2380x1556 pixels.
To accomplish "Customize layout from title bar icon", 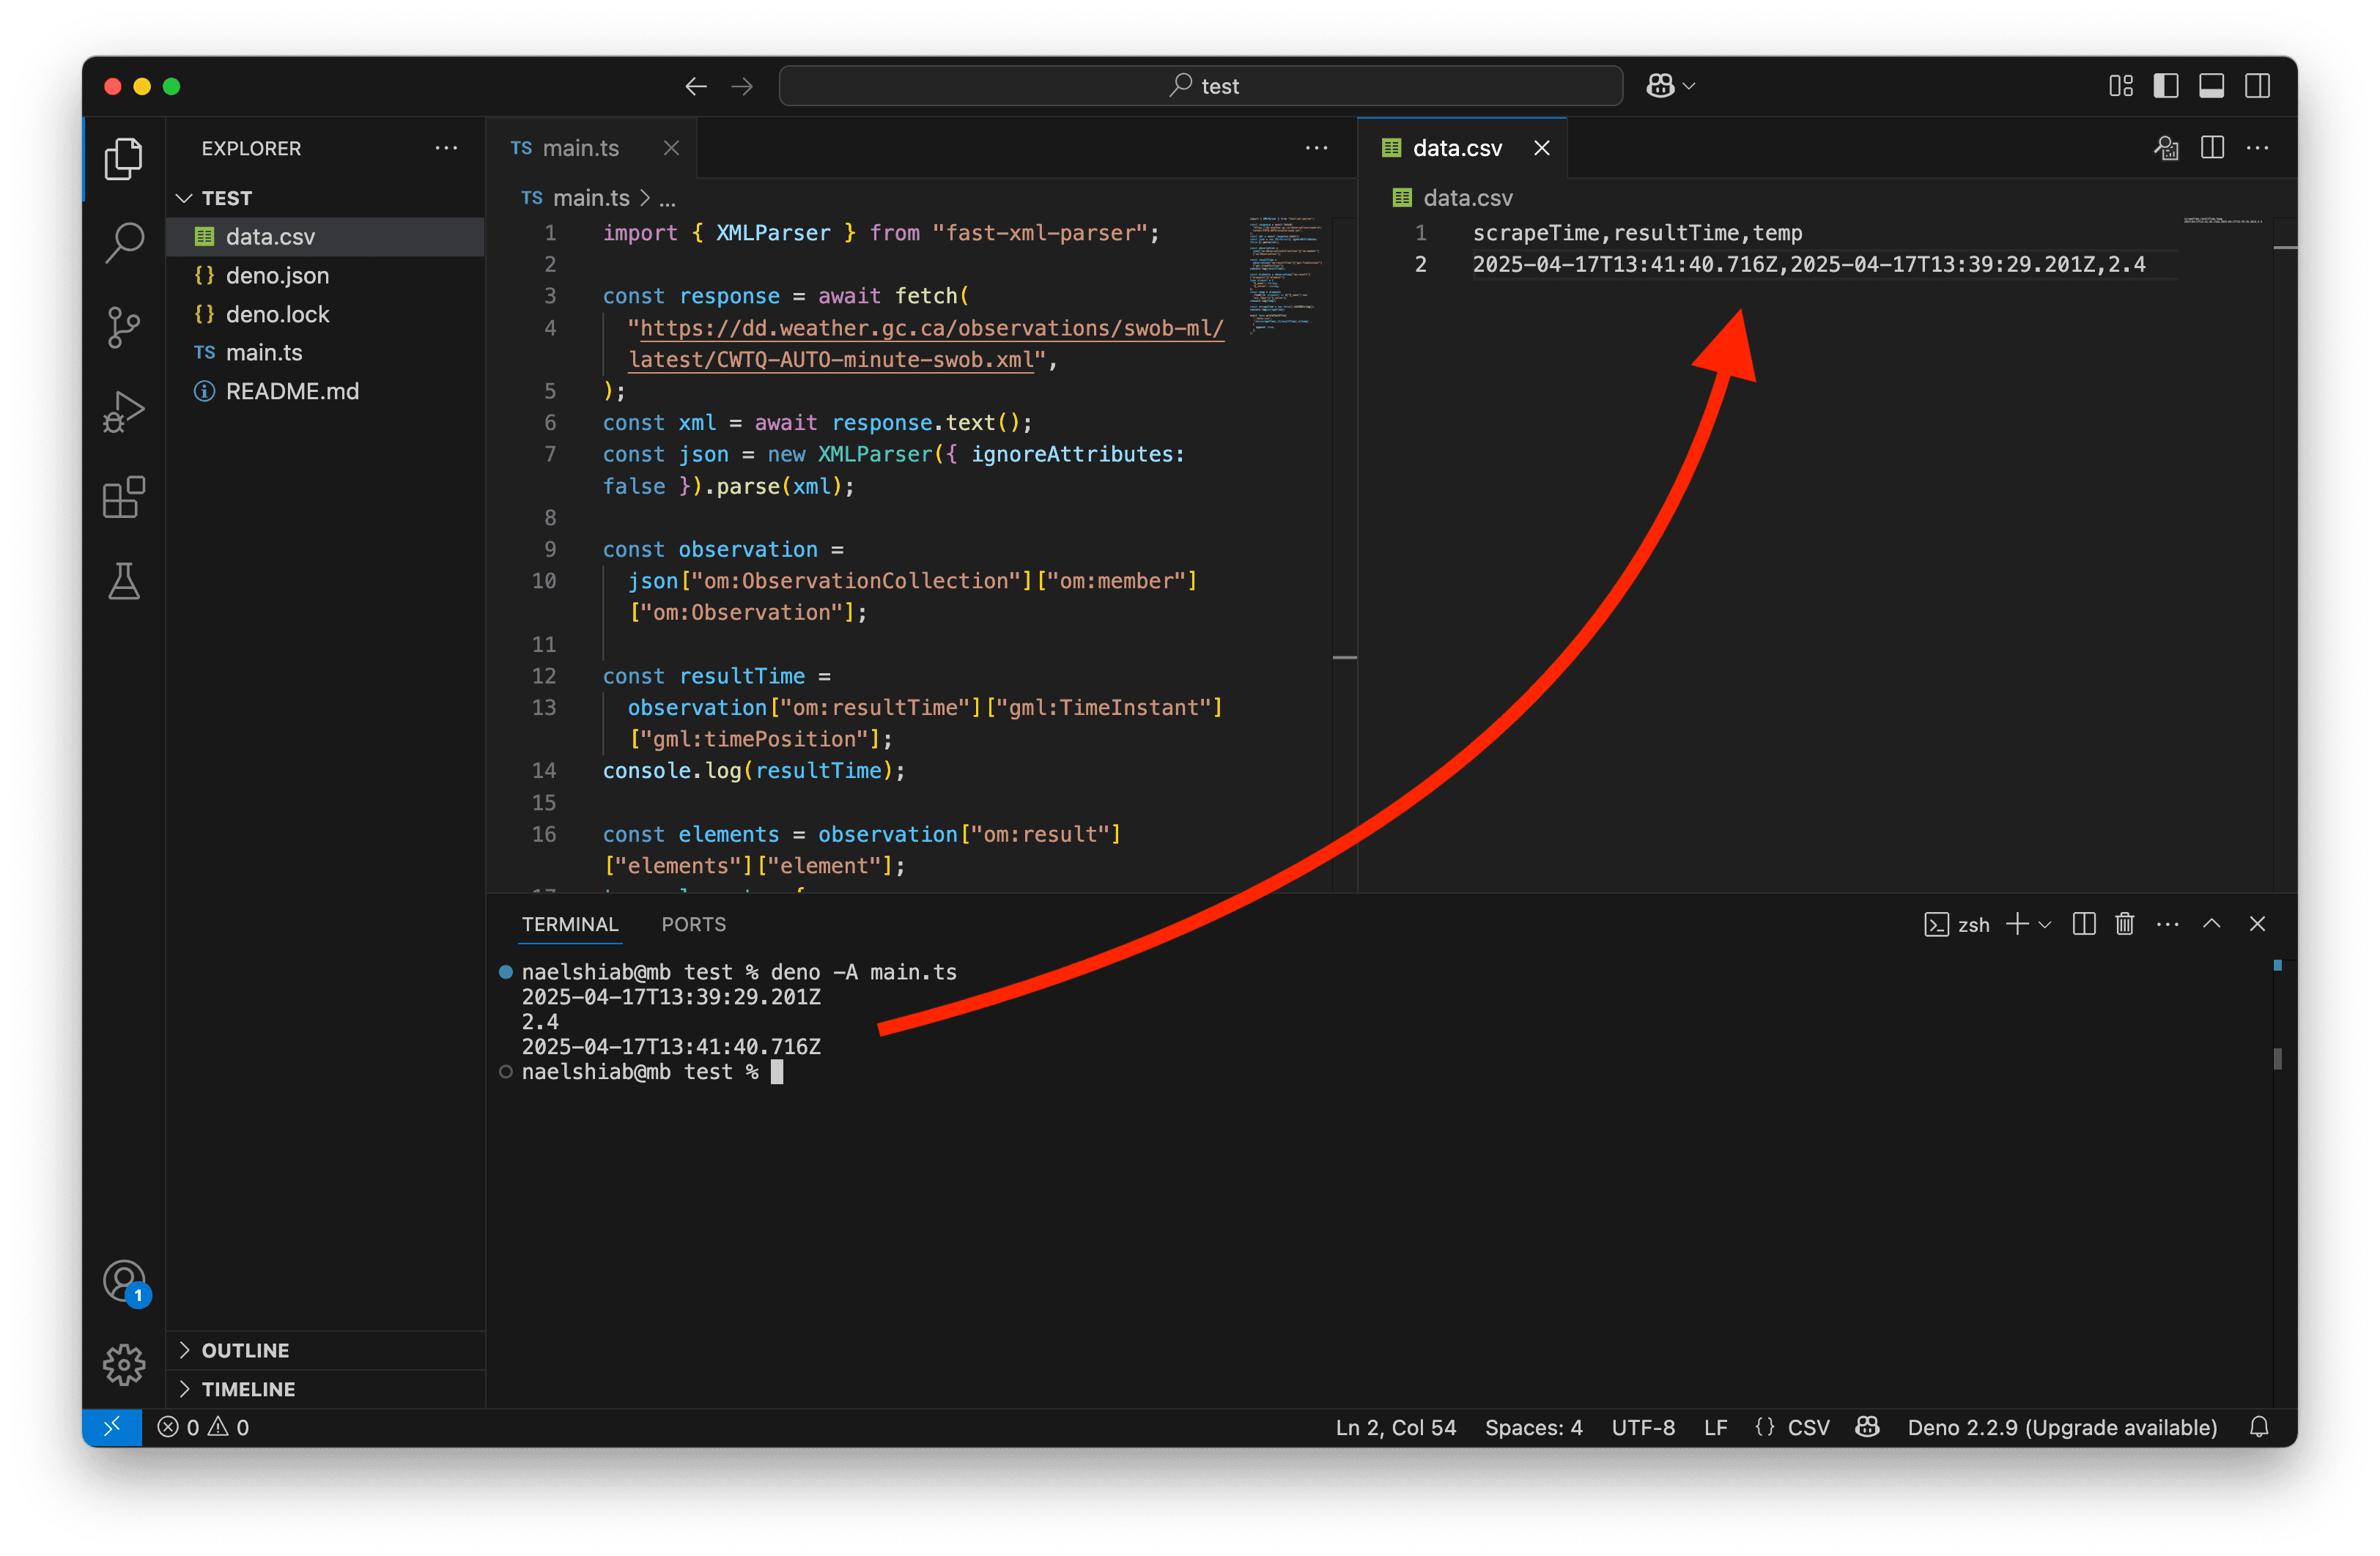I will pyautogui.click(x=2120, y=86).
